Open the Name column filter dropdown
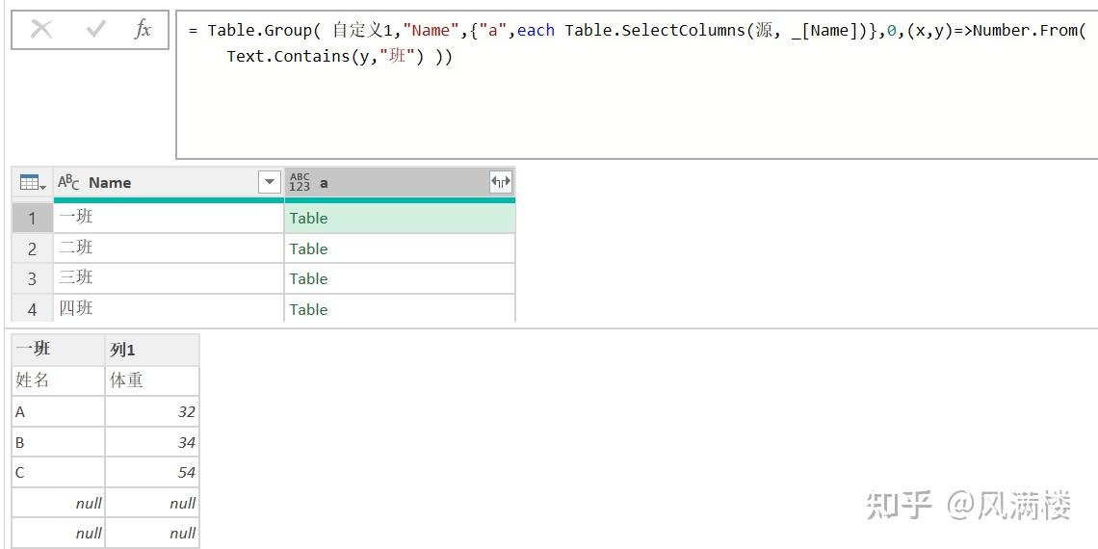This screenshot has height=549, width=1098. click(x=270, y=182)
